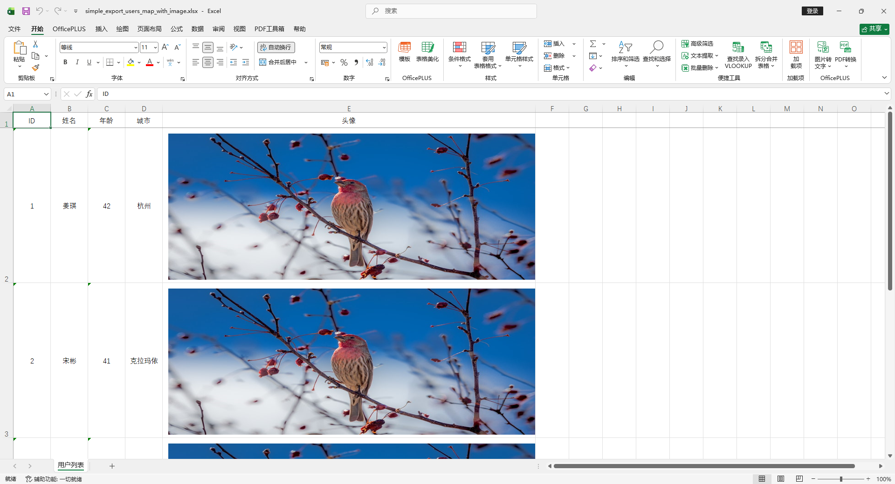This screenshot has width=895, height=484.
Task: Click the Save icon in title bar
Action: click(x=26, y=11)
